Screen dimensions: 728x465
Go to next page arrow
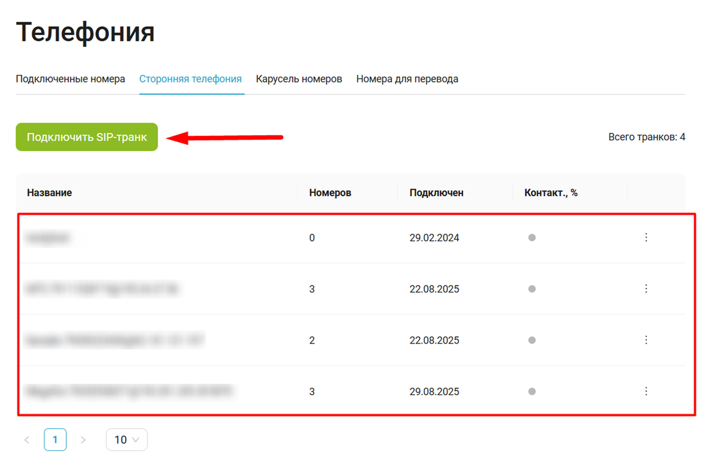point(83,440)
